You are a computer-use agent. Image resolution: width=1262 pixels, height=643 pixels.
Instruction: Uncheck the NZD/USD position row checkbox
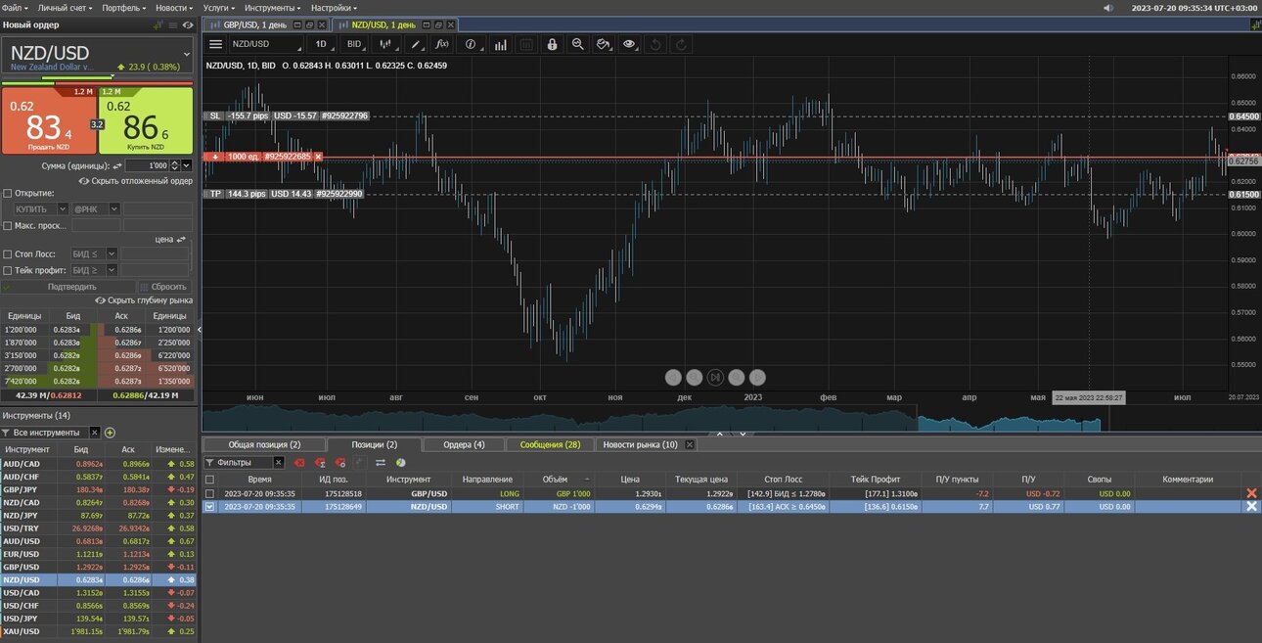pyautogui.click(x=209, y=506)
